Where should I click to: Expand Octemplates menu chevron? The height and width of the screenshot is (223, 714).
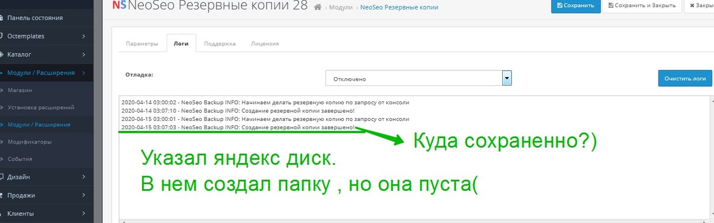(84, 36)
